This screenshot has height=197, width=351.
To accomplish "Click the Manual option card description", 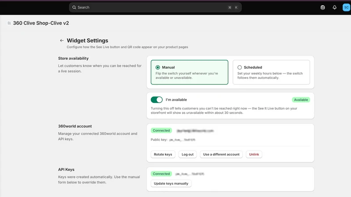I will [187, 75].
